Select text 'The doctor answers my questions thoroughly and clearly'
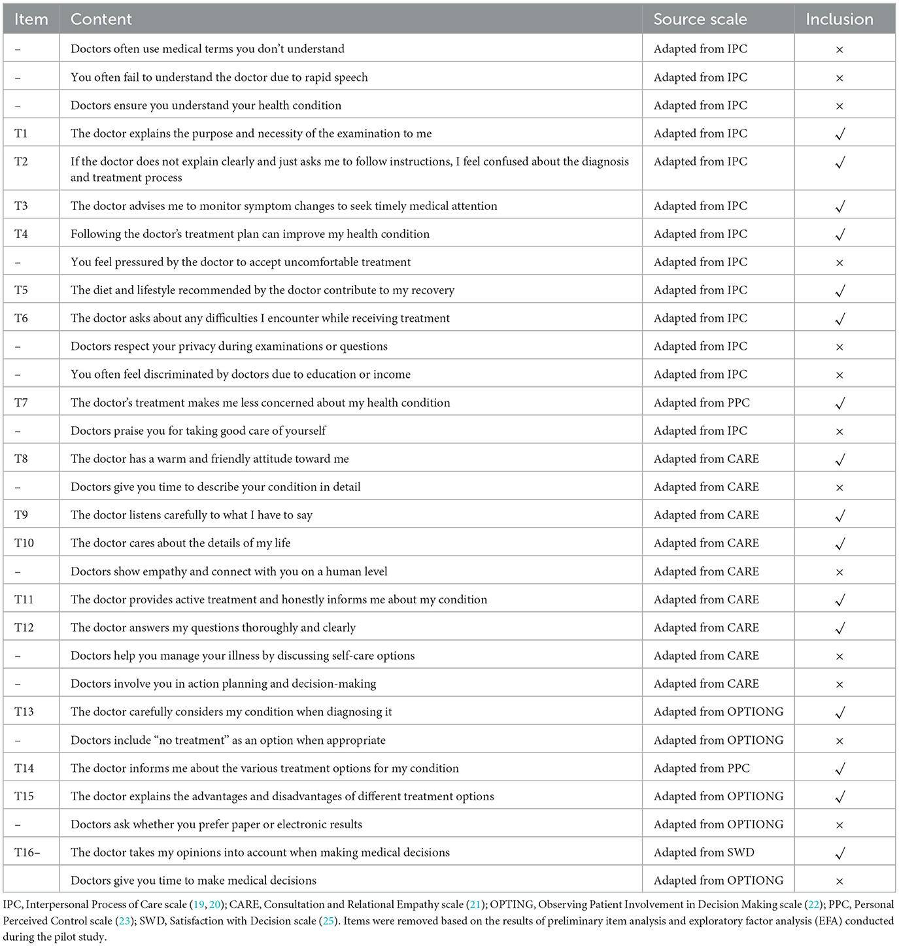 coord(213,628)
